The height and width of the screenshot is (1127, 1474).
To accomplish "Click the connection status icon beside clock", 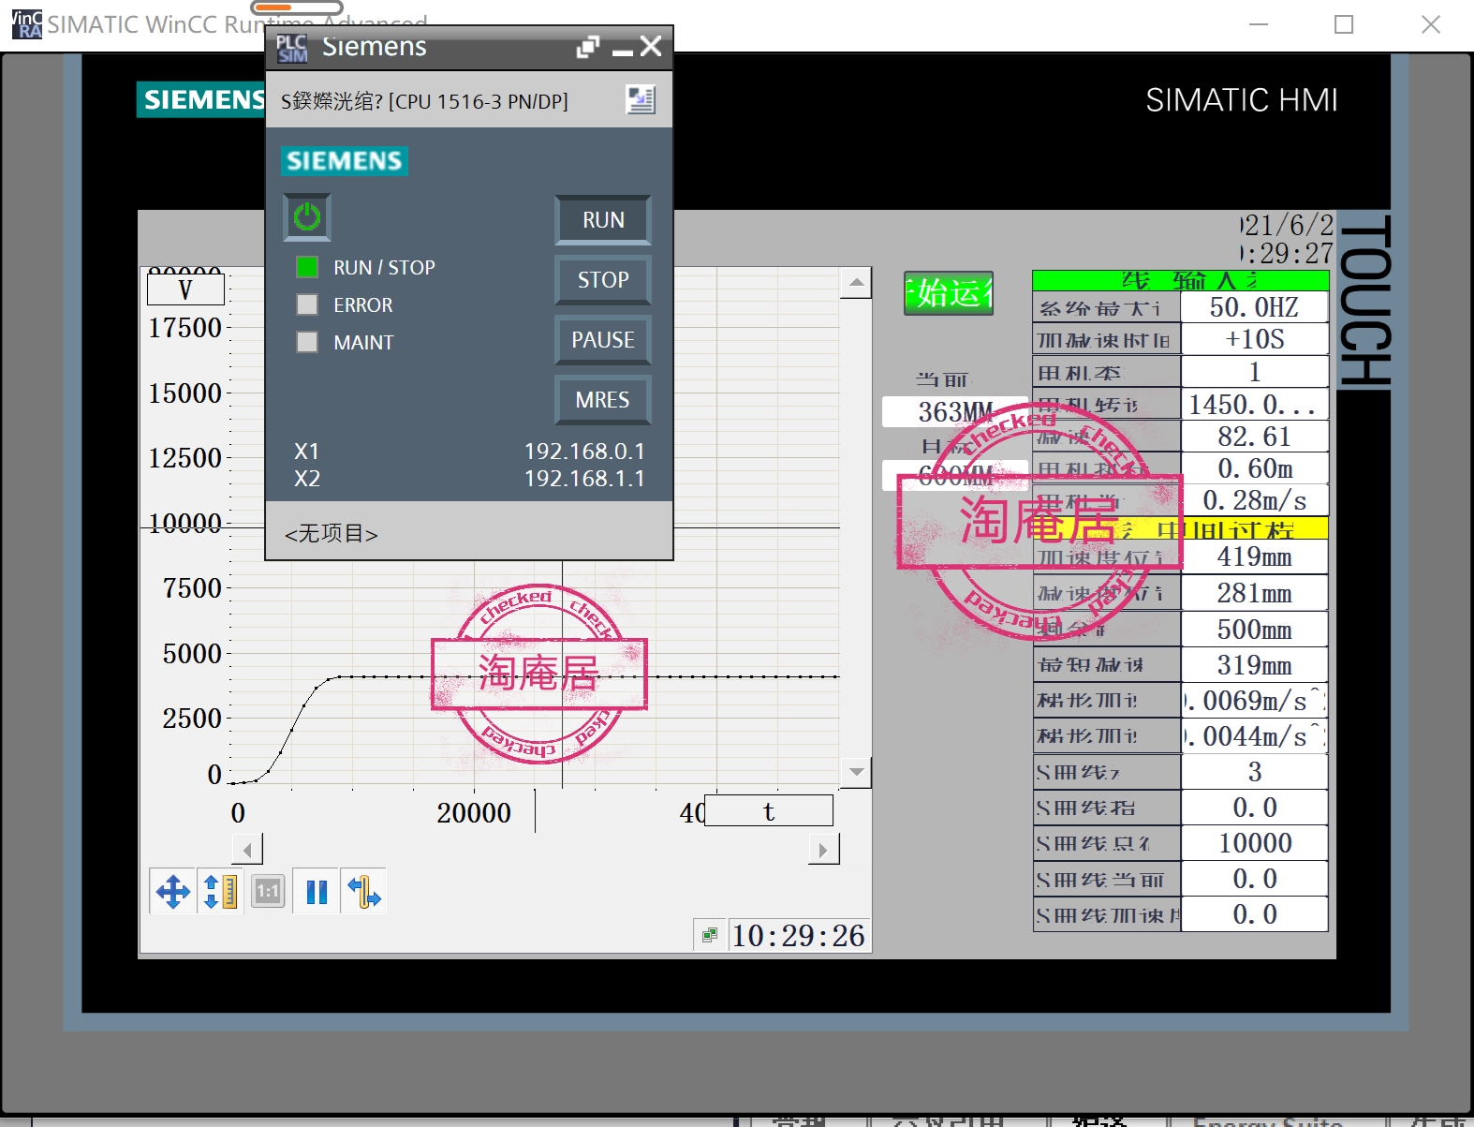I will 710,934.
